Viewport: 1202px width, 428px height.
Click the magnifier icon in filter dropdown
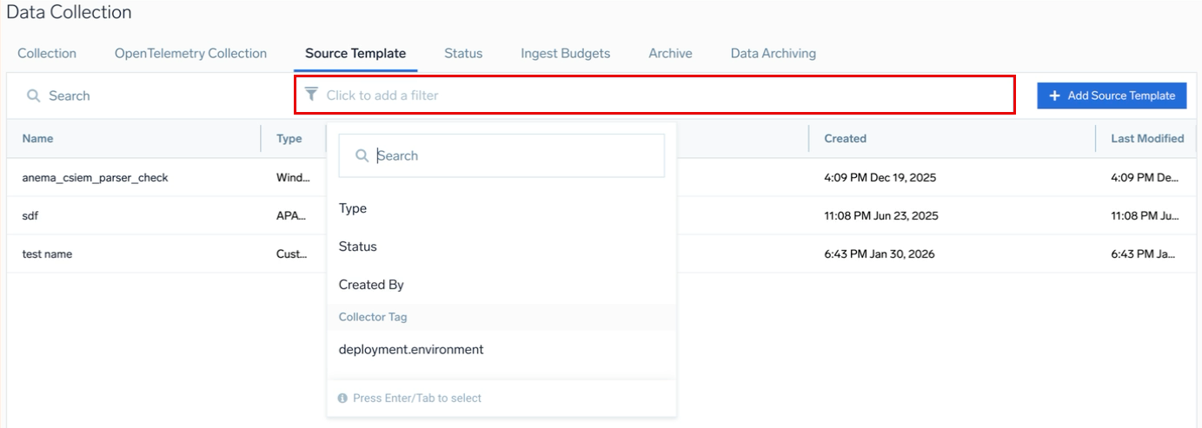362,156
